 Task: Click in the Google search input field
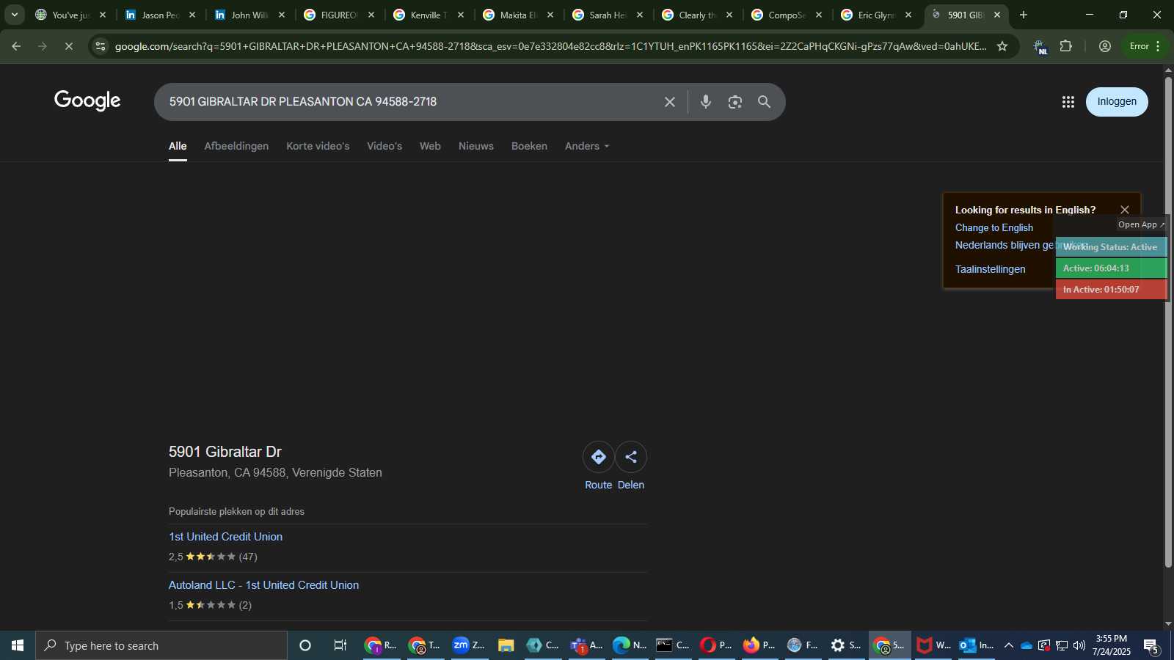pyautogui.click(x=411, y=102)
